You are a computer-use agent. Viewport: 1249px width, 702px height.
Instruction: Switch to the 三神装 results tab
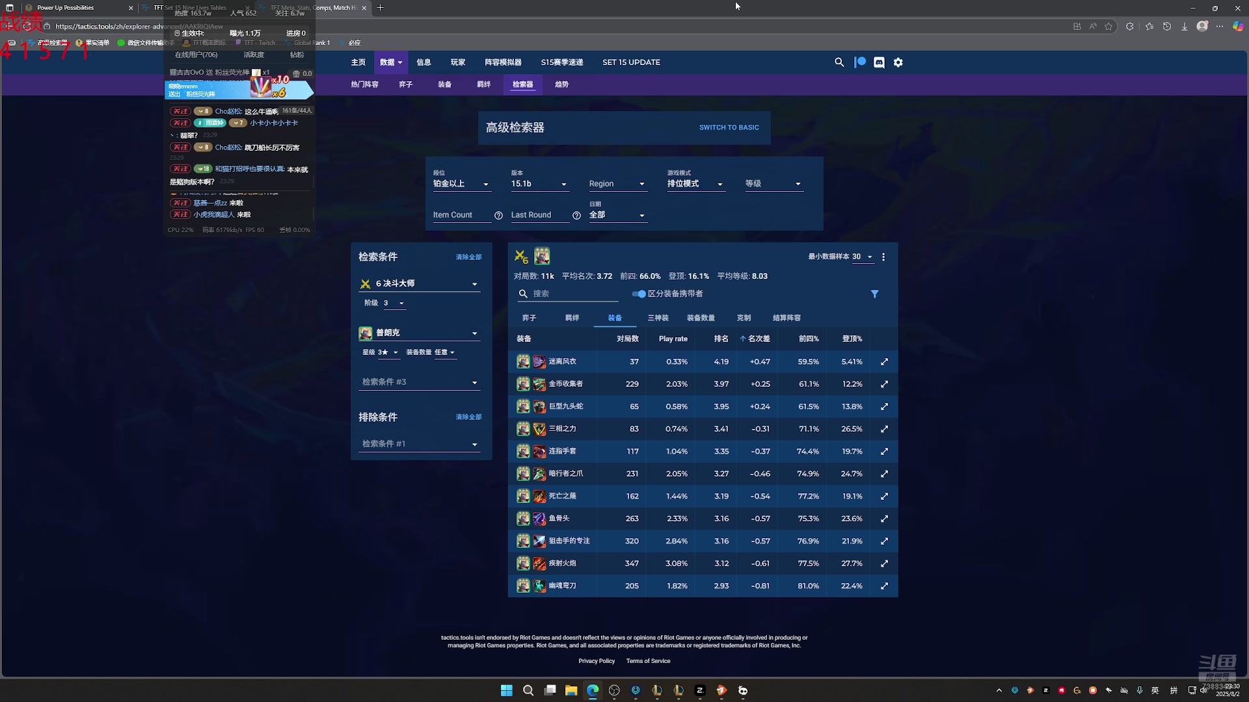[x=658, y=318]
